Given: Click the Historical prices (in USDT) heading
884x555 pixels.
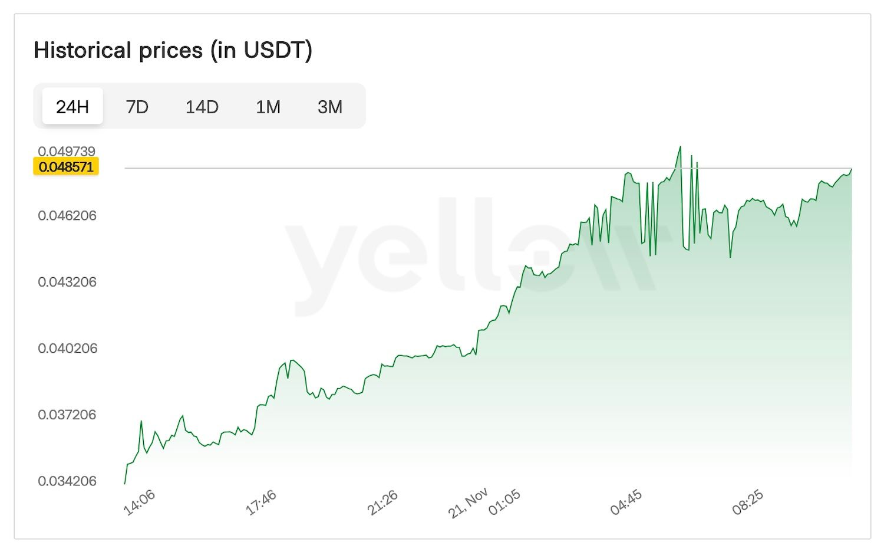Looking at the screenshot, I should tap(173, 50).
